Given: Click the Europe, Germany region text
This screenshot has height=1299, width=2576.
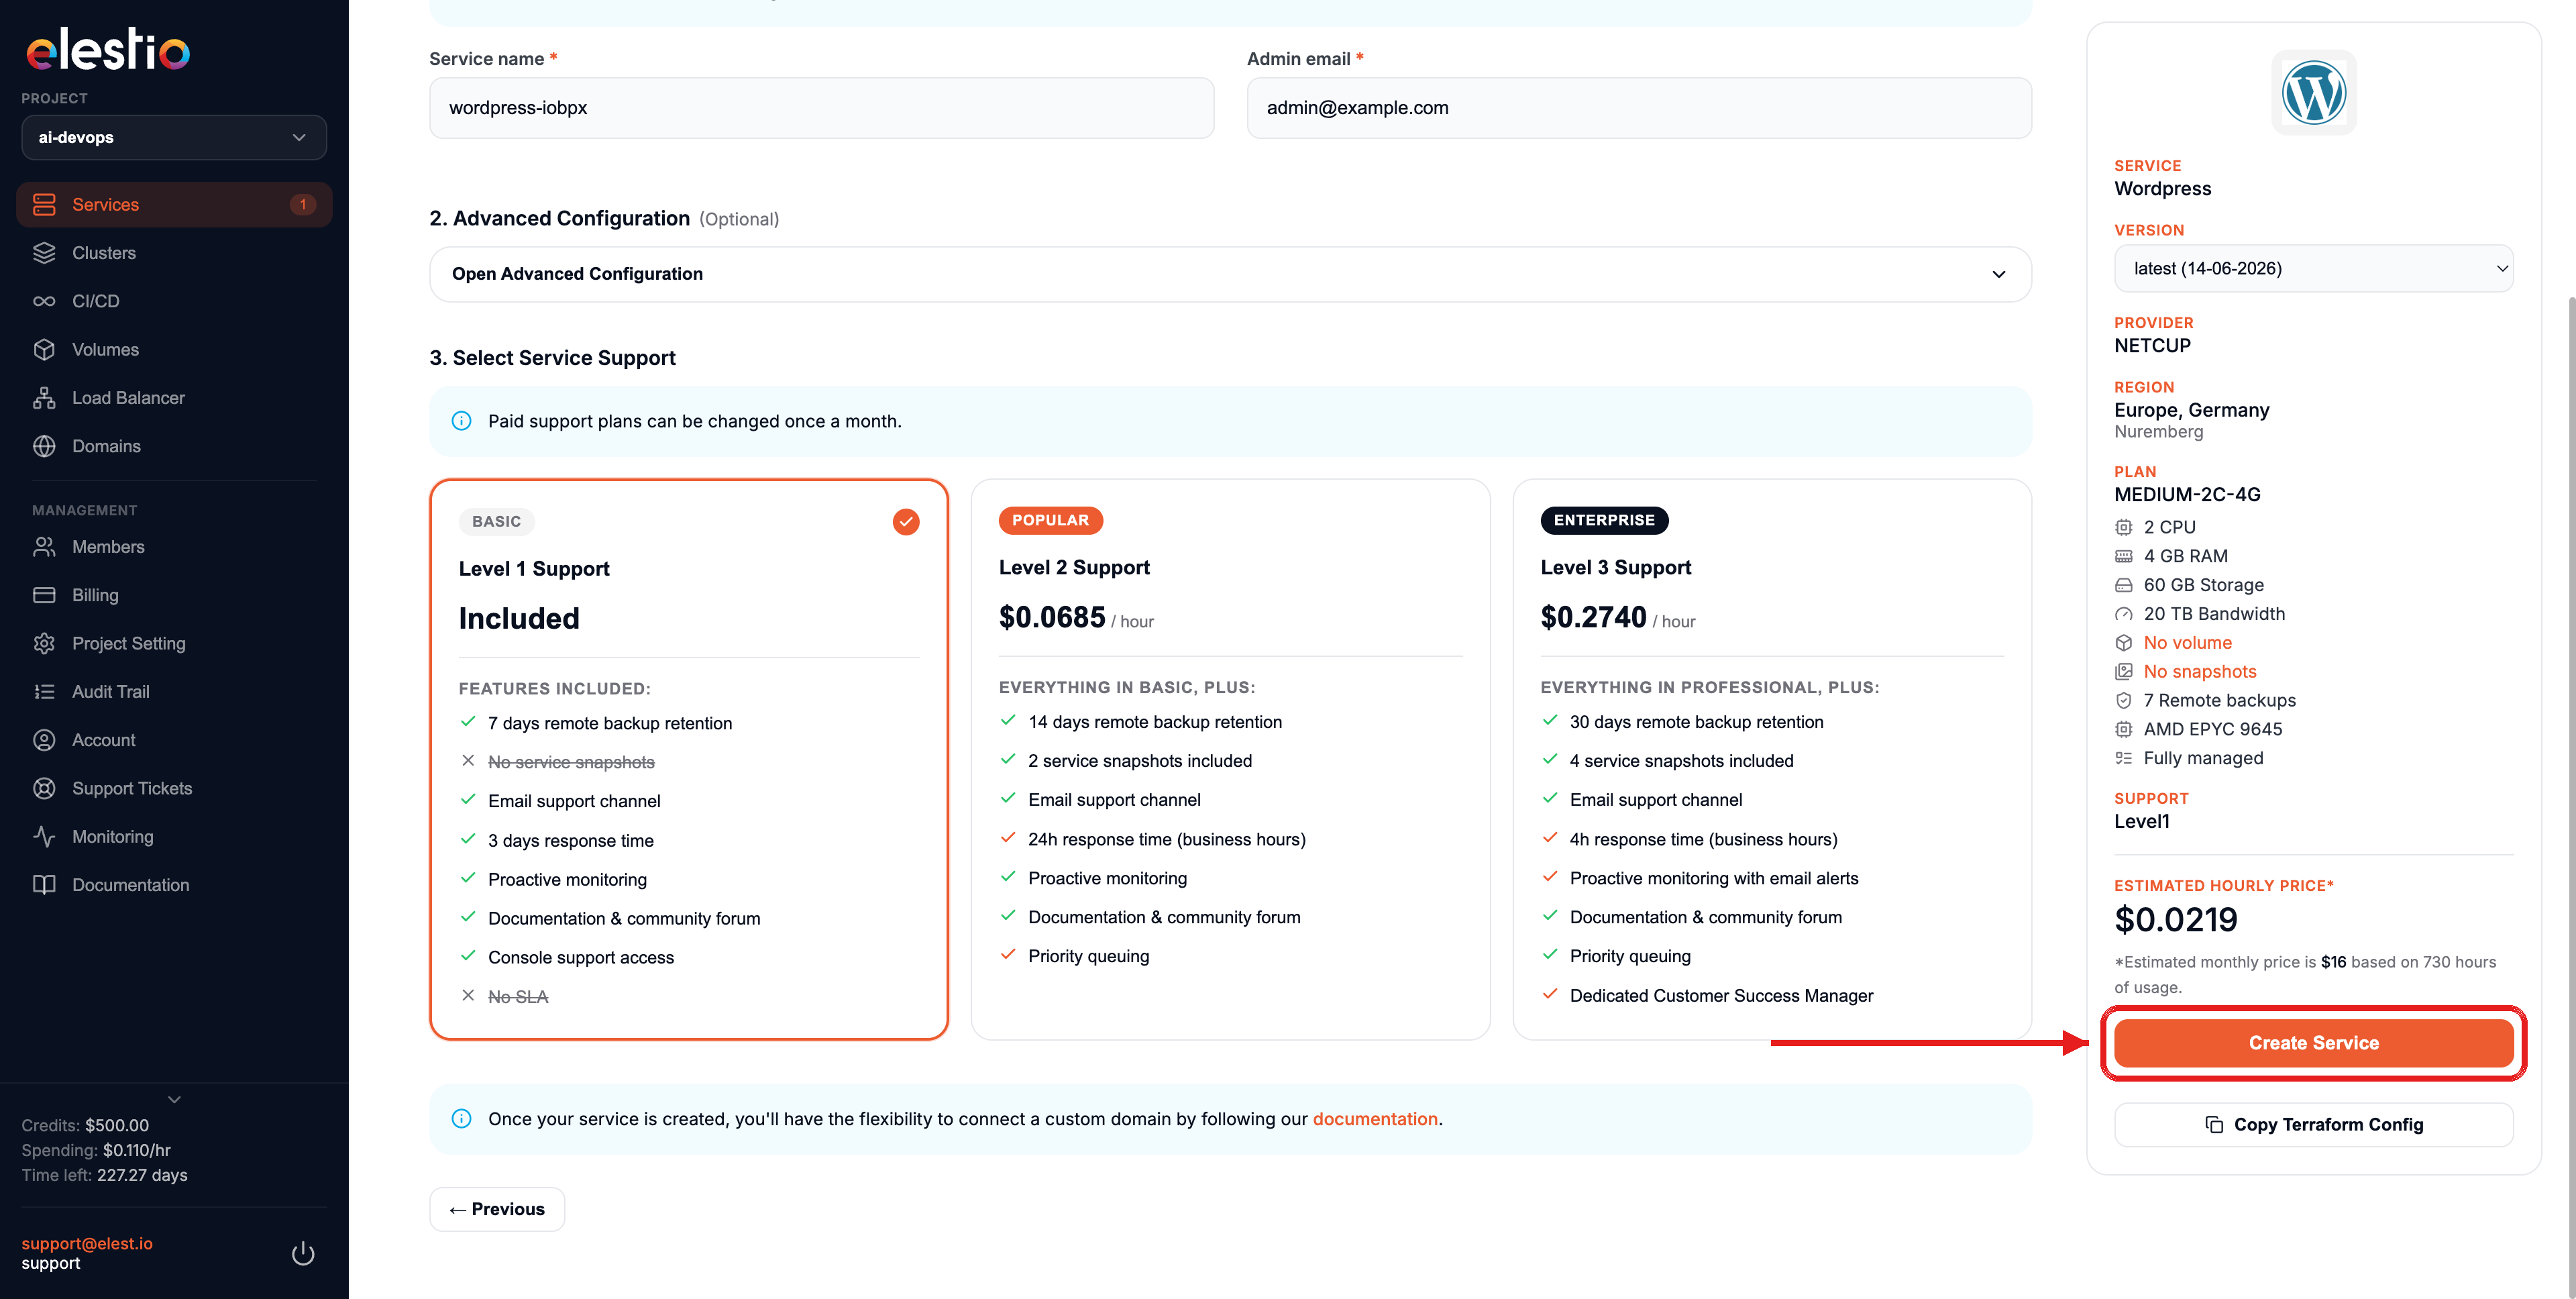Looking at the screenshot, I should tap(2191, 410).
